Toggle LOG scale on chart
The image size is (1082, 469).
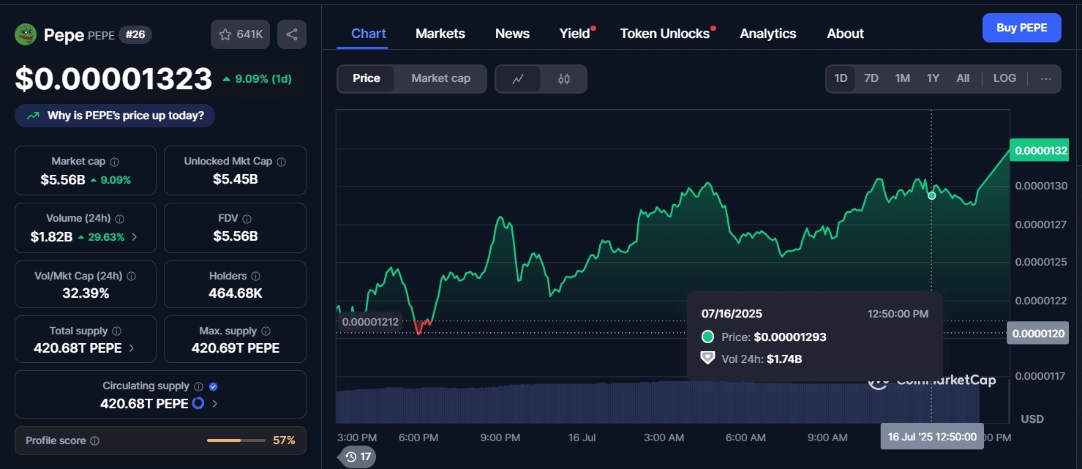(1004, 78)
